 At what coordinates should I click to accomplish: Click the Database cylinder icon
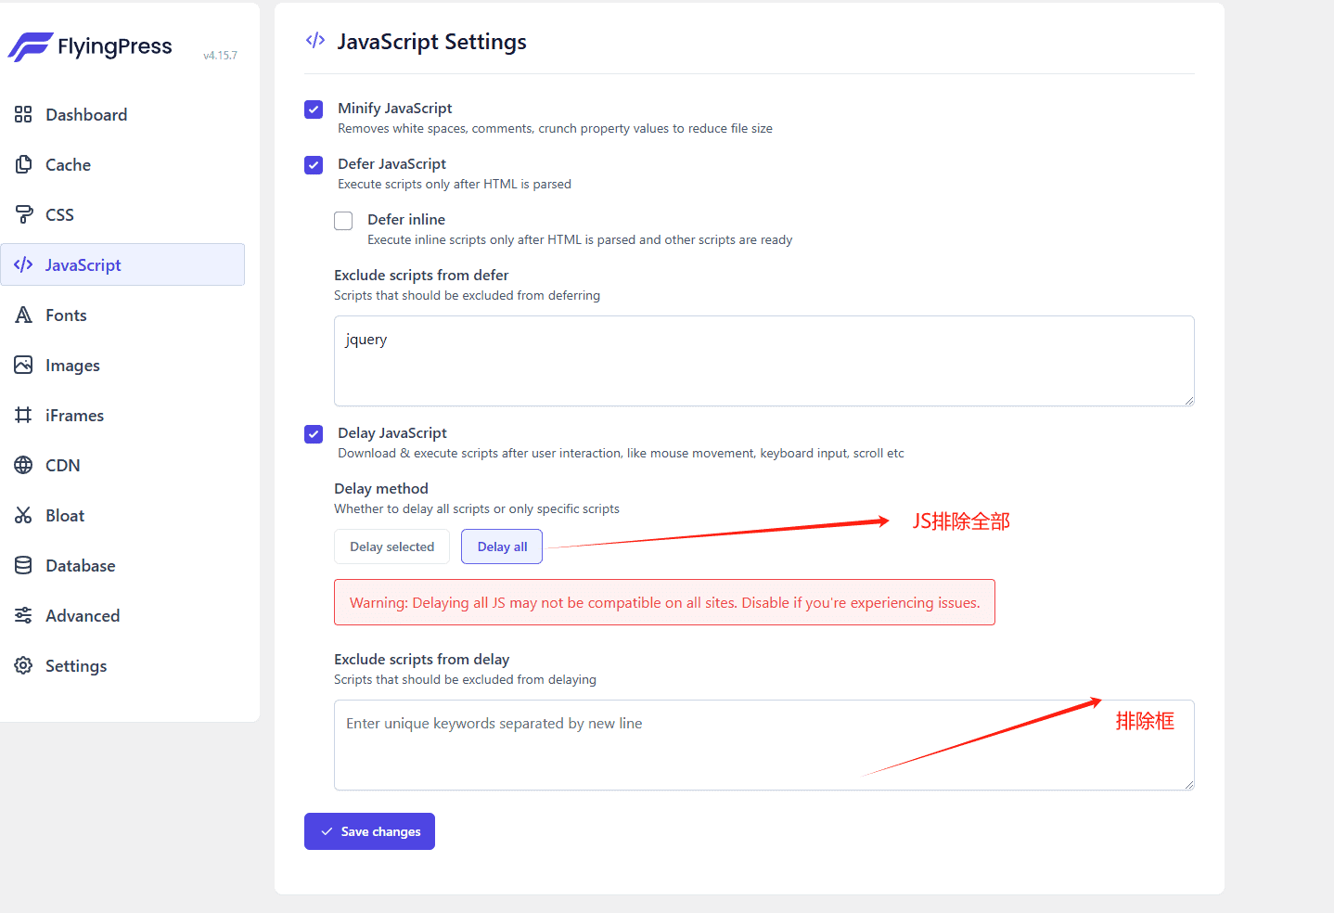click(x=23, y=566)
